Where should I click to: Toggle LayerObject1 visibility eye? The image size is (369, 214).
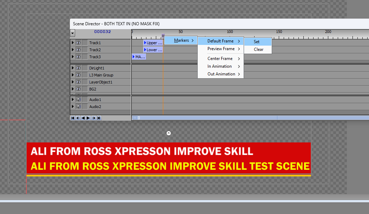78,82
